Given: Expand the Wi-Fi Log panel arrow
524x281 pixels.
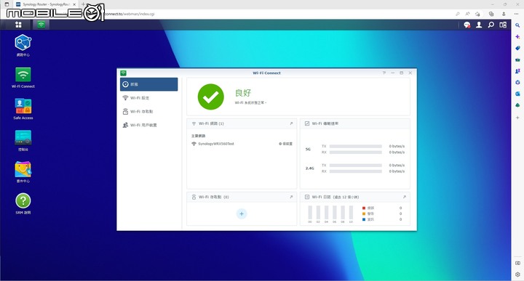Looking at the screenshot, I should 405,197.
